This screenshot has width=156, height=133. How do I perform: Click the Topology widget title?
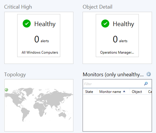click(15, 75)
